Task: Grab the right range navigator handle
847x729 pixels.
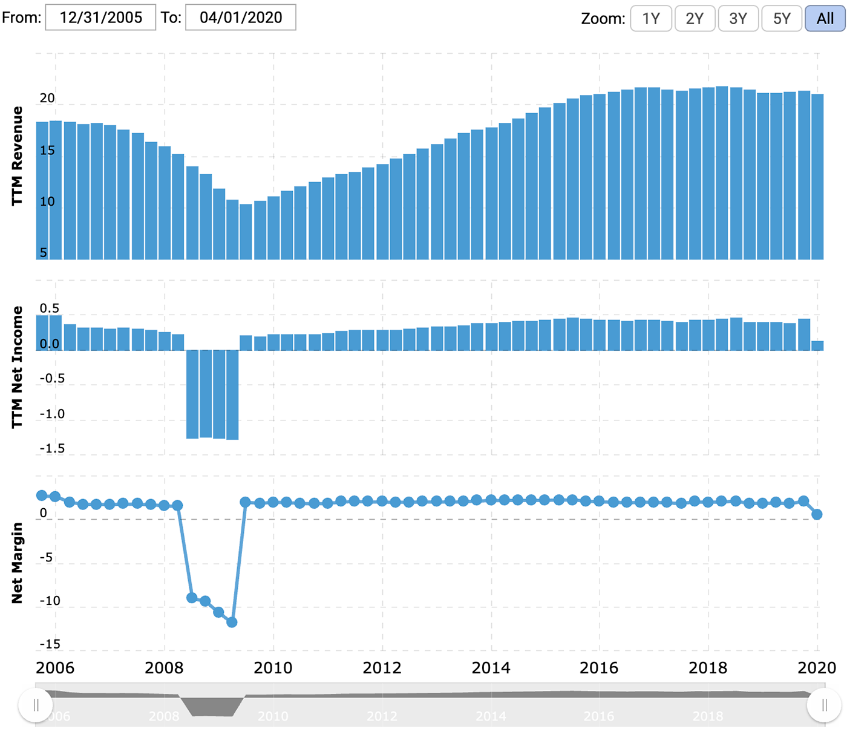Action: coord(824,705)
